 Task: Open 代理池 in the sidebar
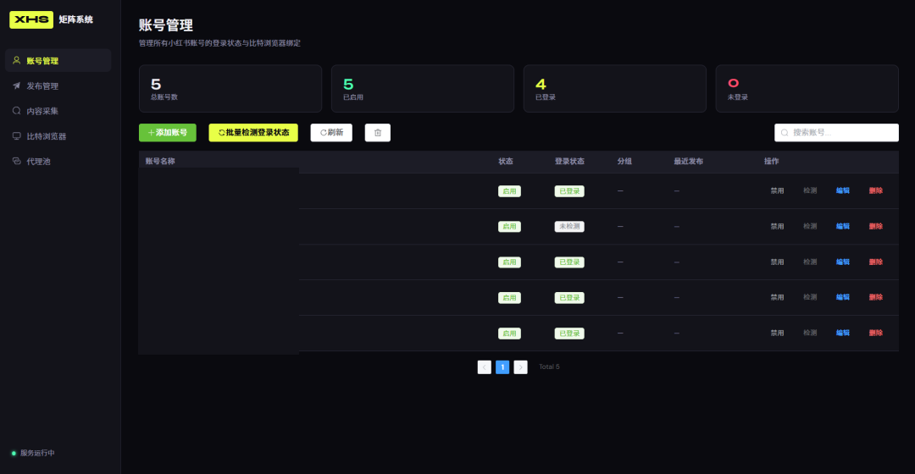(58, 161)
